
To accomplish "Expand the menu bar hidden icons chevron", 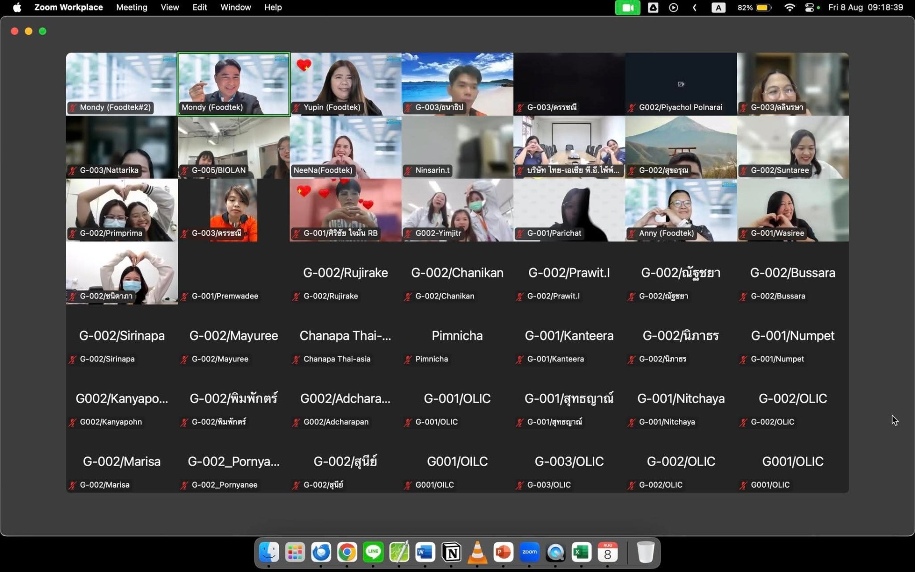I will click(x=694, y=8).
